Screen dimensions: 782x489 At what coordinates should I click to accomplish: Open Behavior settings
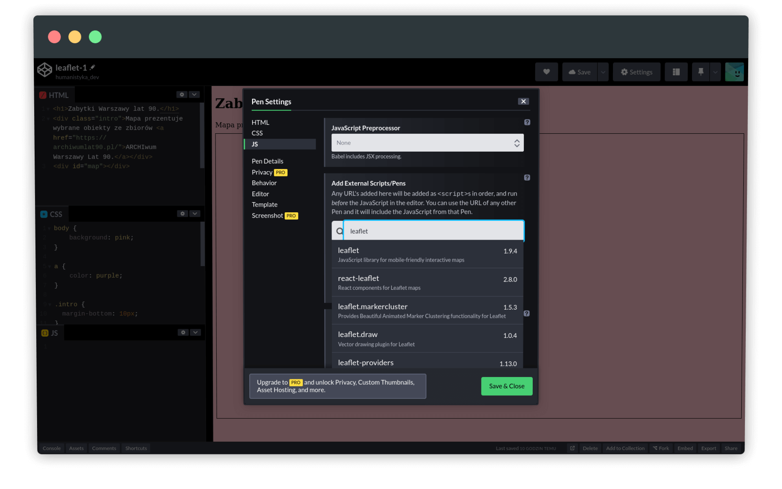click(264, 183)
